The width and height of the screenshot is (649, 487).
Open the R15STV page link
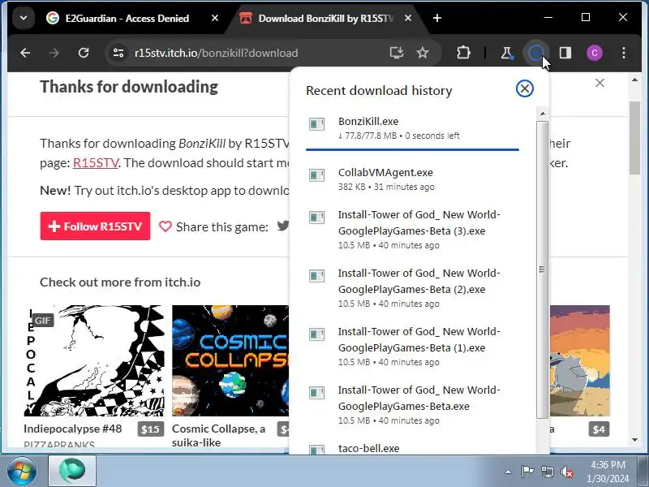tap(96, 163)
